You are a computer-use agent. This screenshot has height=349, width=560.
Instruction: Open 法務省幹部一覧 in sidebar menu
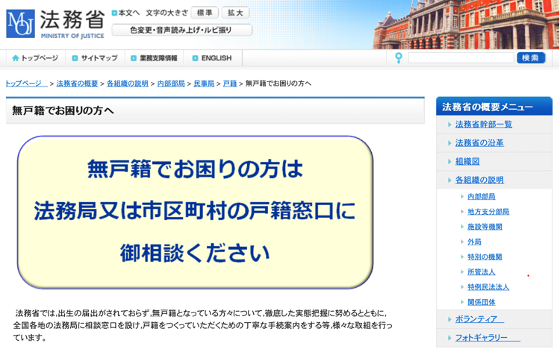[x=484, y=125]
